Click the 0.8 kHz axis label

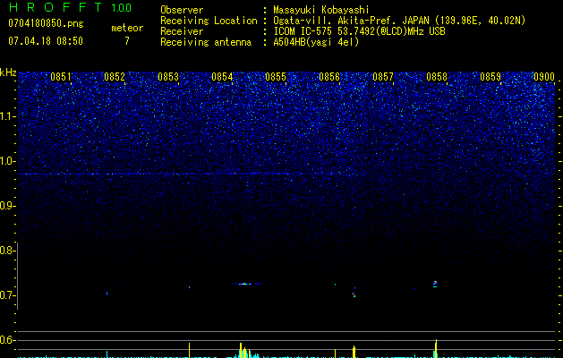point(7,251)
